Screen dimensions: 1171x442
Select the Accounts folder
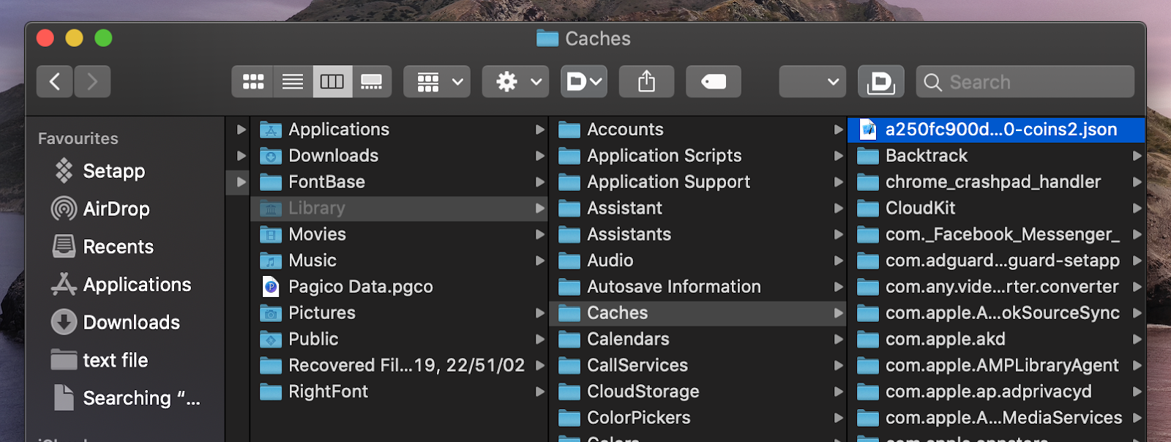698,130
